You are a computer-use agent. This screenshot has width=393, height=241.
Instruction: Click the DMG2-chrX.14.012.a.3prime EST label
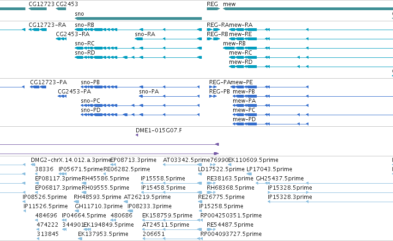click(x=71, y=160)
